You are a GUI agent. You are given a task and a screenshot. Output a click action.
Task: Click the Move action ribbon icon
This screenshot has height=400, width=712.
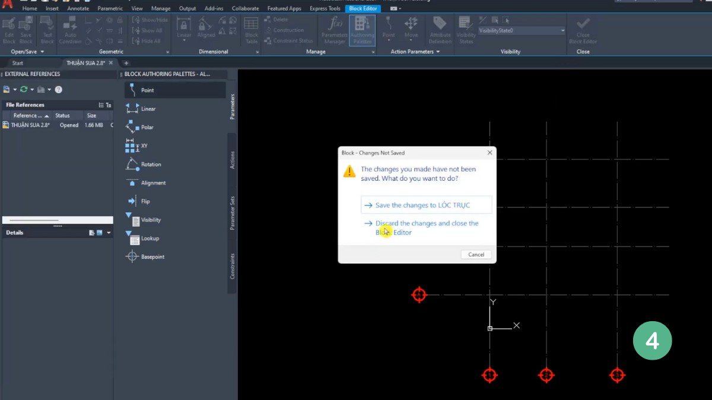point(411,27)
